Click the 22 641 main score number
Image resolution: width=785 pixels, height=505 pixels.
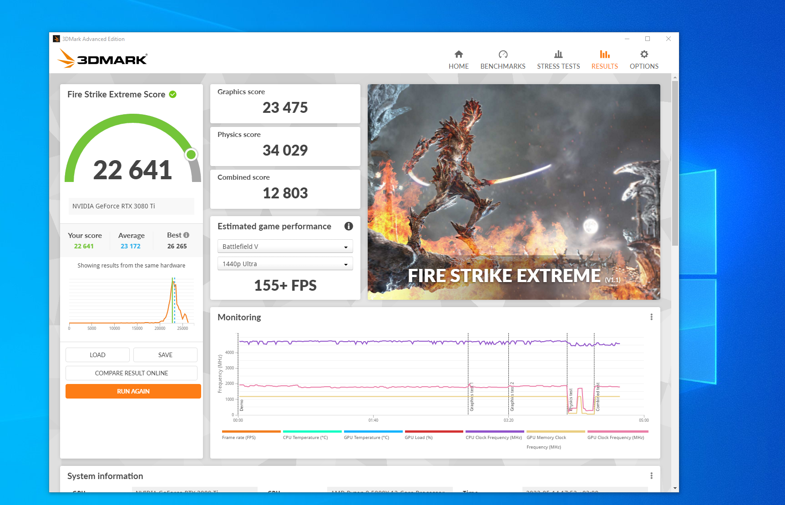click(x=132, y=170)
